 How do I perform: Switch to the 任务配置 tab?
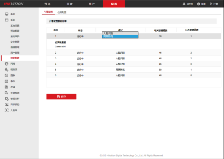pos(62,12)
